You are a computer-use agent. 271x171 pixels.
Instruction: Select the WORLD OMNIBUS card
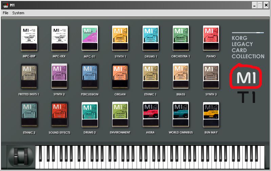click(181, 114)
